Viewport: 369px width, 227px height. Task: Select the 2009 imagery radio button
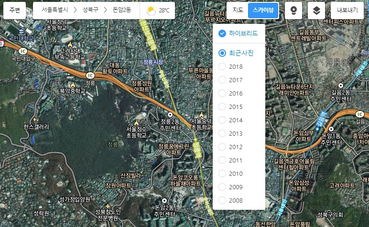[222, 187]
